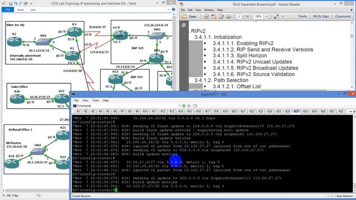Open the Help menu in Adobe Reader
This screenshot has width=356, height=200.
pos(220,10)
